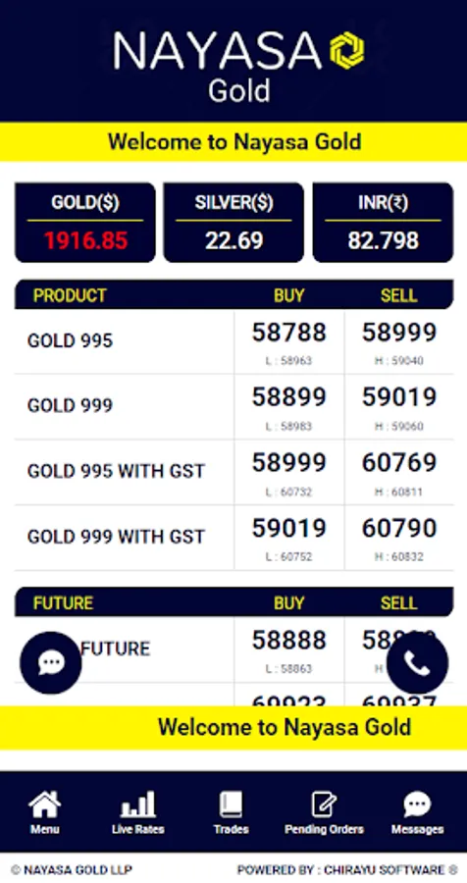
Task: Select the GOLD($) rate card
Action: click(85, 223)
